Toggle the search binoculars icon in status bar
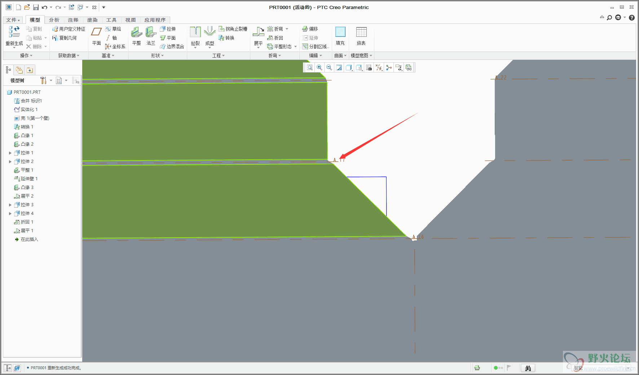Image resolution: width=639 pixels, height=375 pixels. point(528,368)
